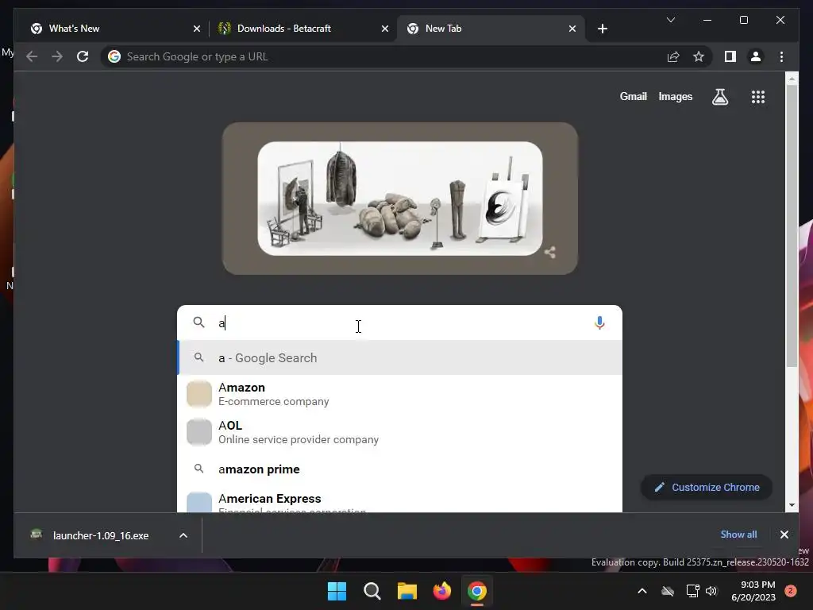Bookmark this tab with star icon
The height and width of the screenshot is (610, 813).
(699, 56)
